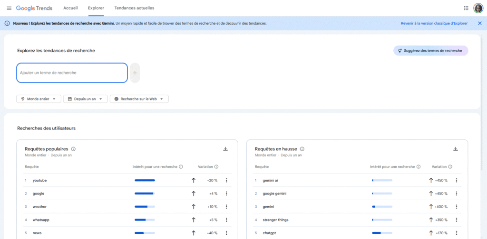
Task: Show info for Requêtes en hausse title
Action: [x=302, y=149]
